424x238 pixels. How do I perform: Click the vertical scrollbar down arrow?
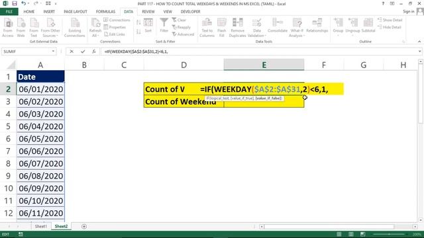pyautogui.click(x=421, y=220)
